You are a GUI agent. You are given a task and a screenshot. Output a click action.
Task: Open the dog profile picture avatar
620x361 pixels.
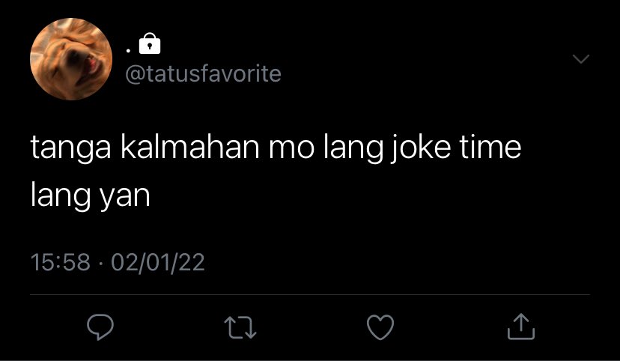click(x=71, y=59)
